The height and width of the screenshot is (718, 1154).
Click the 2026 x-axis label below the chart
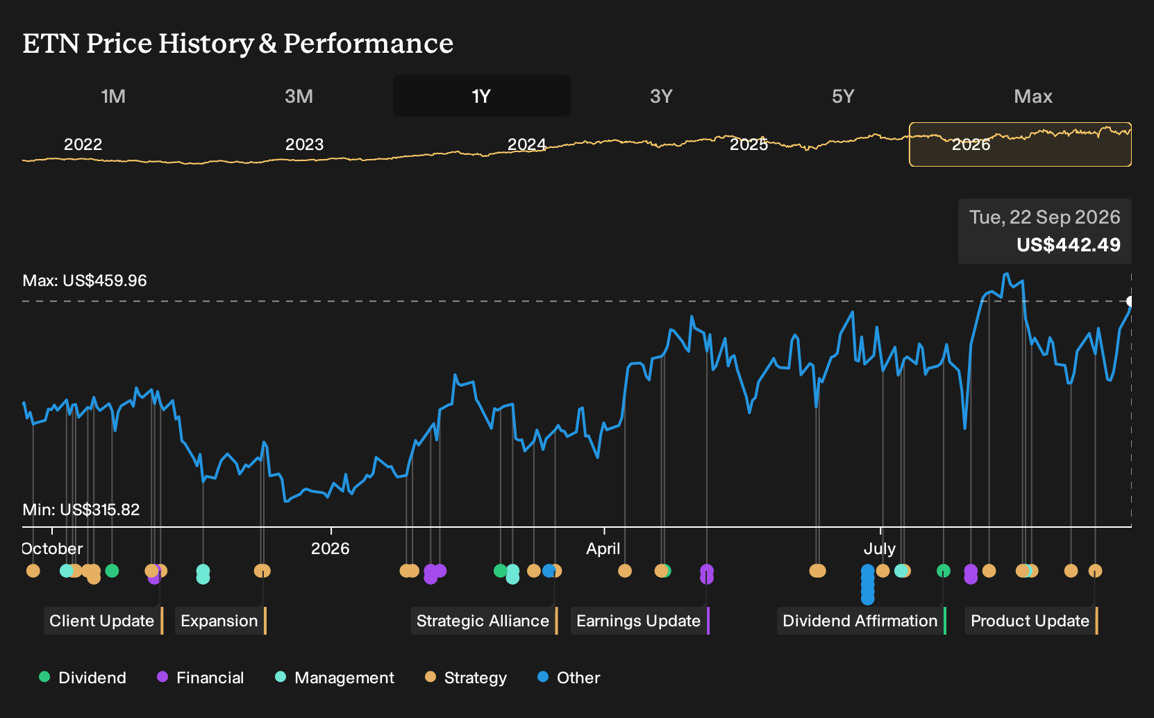click(331, 549)
